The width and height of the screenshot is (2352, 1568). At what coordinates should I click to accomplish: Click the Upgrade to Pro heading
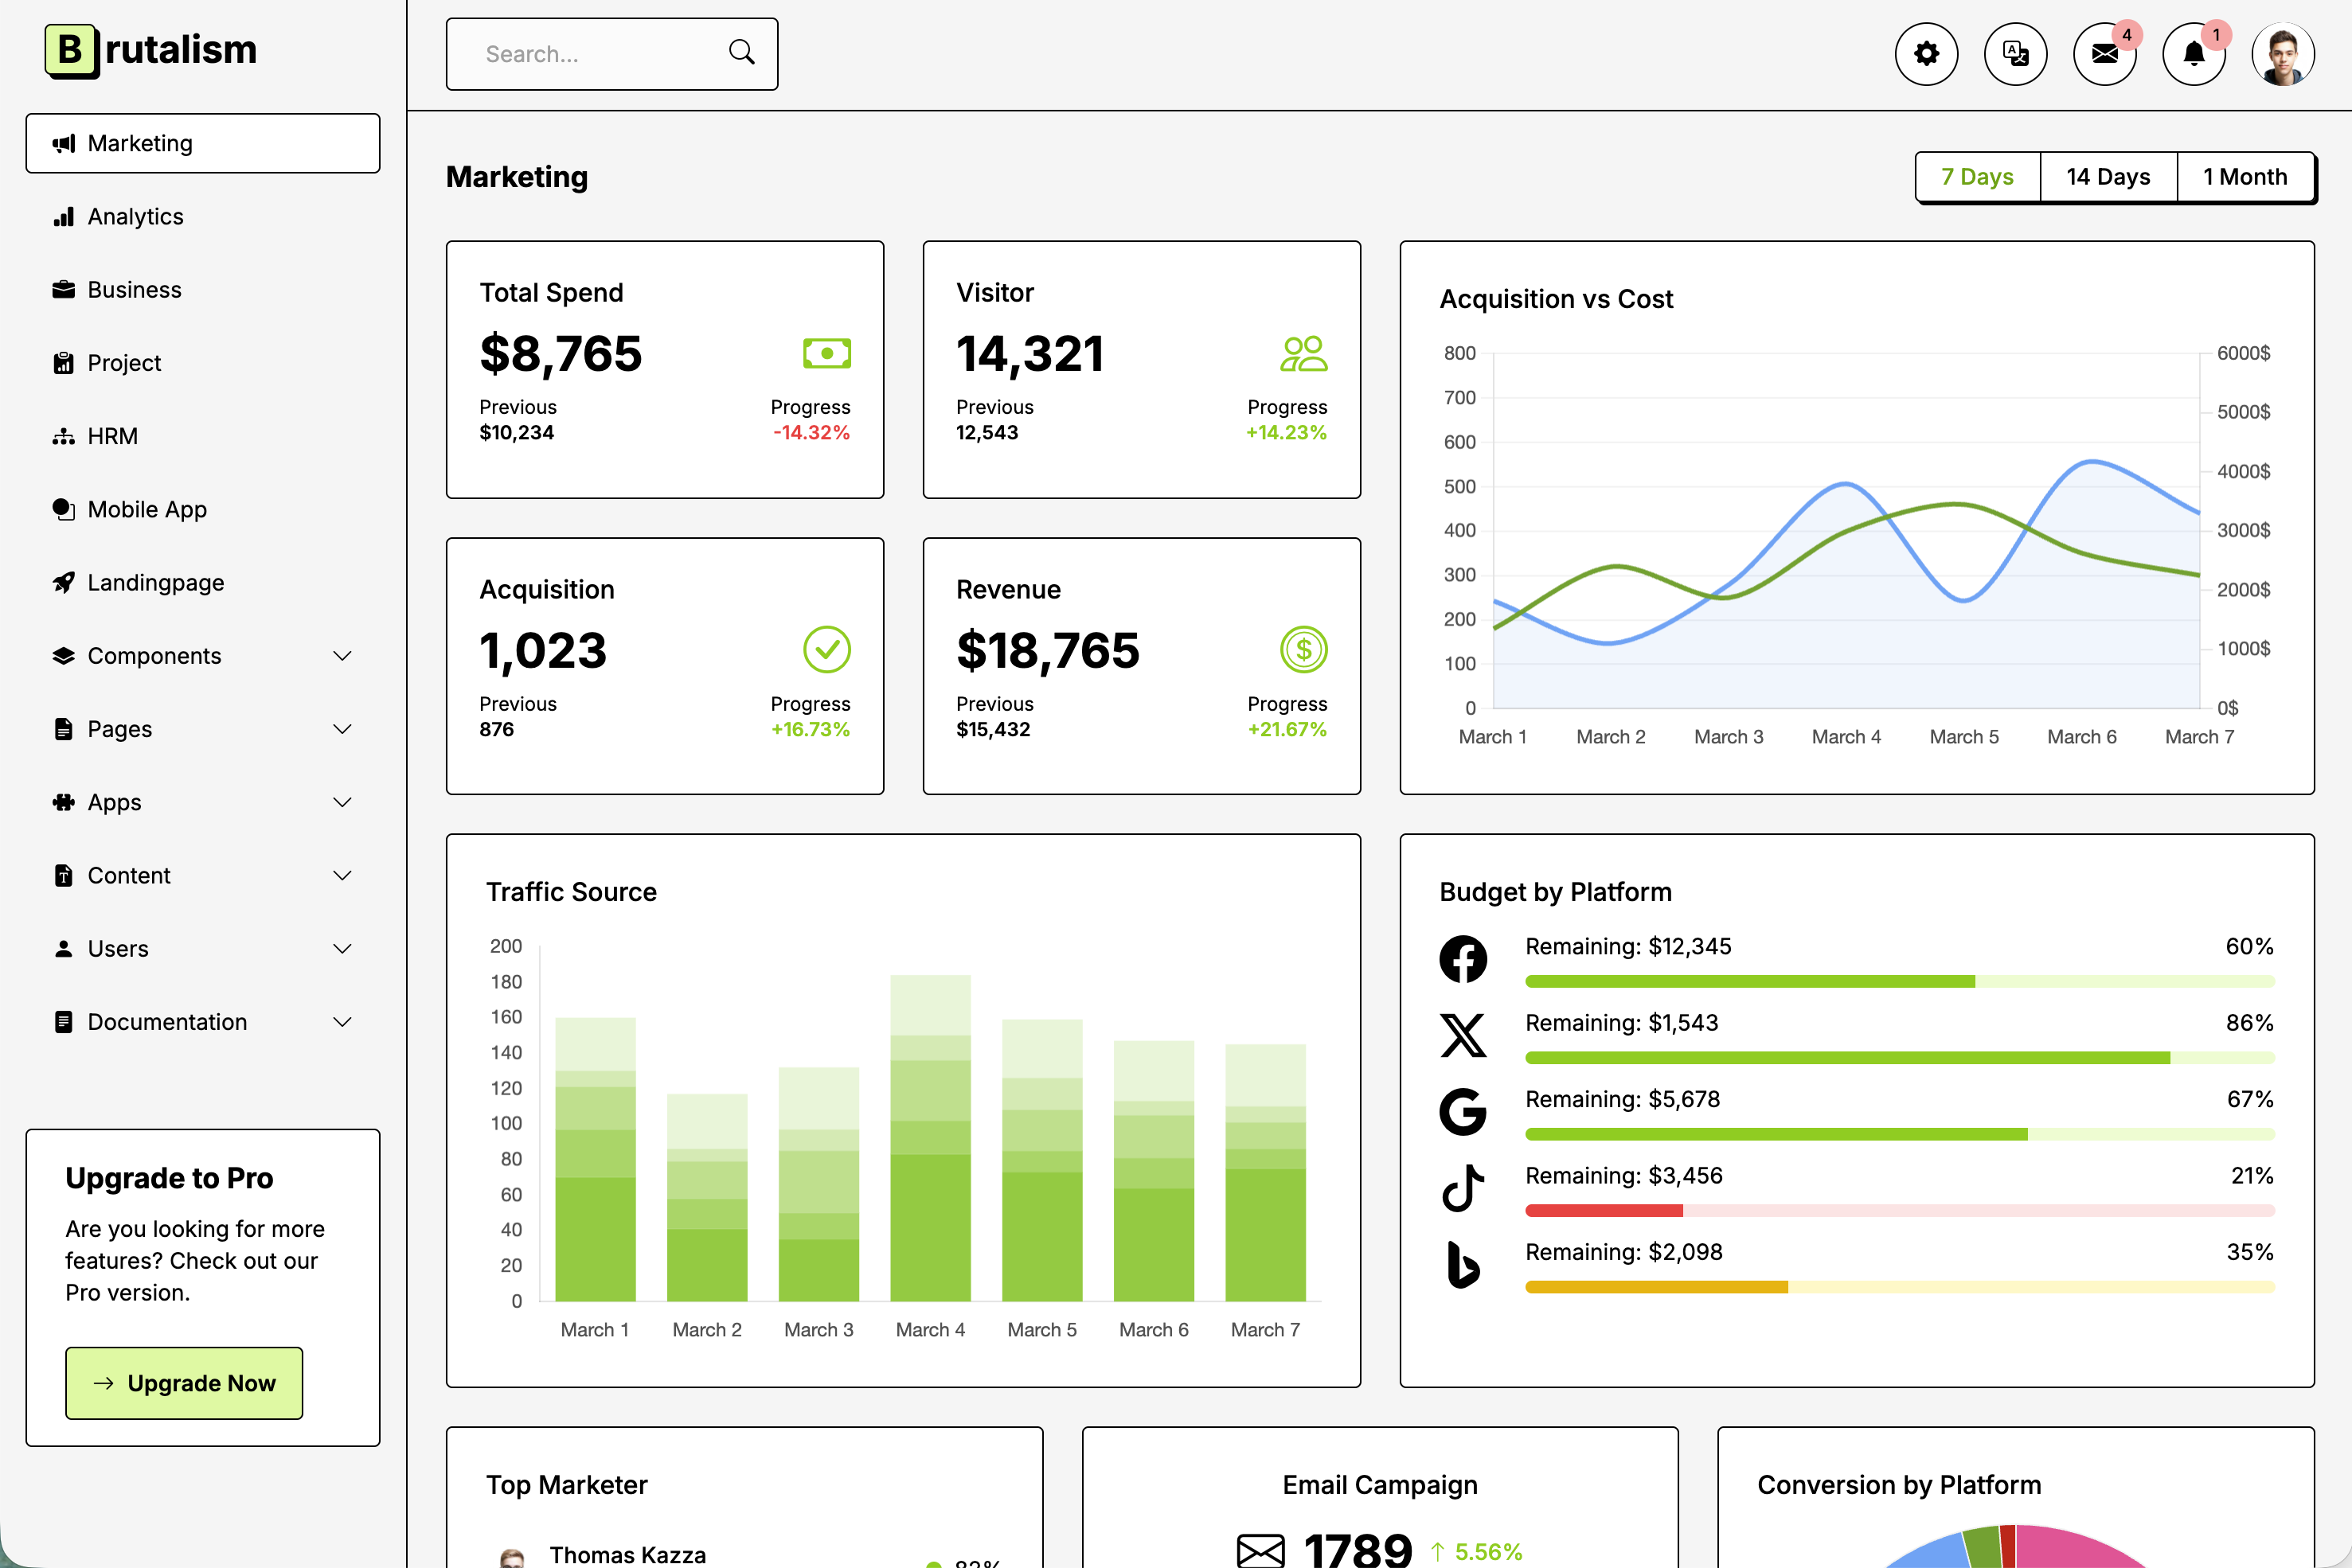169,1178
